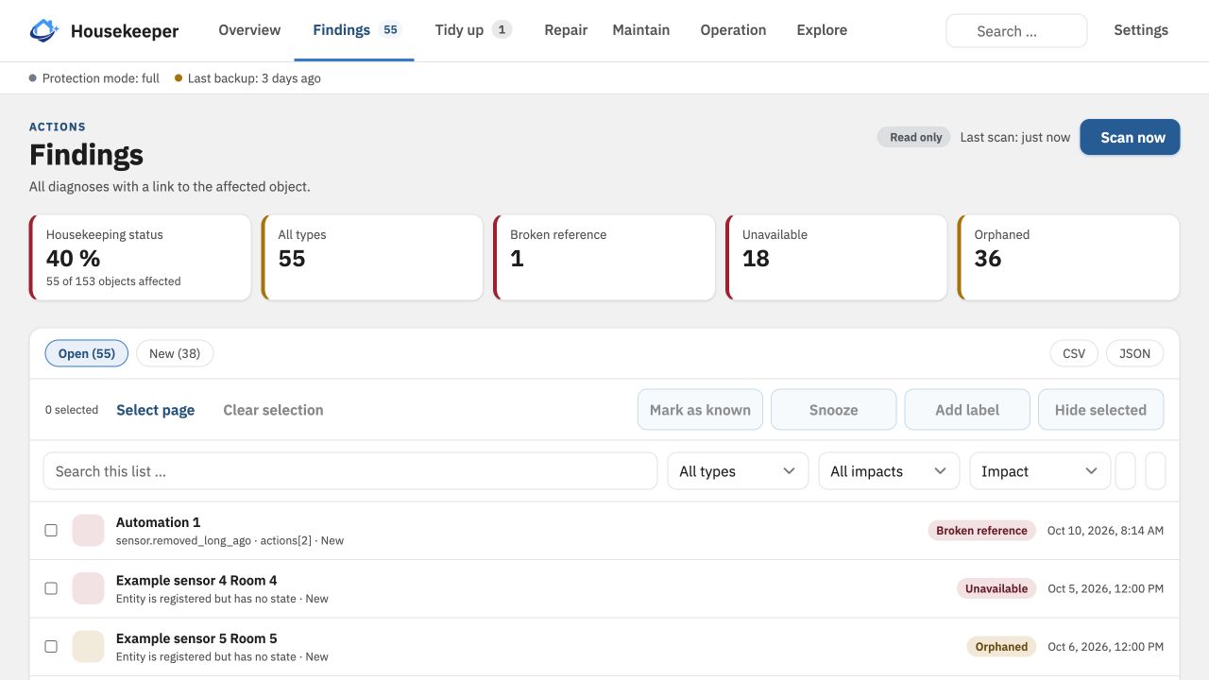Select the Unavailable 18 card
Image resolution: width=1209 pixels, height=680 pixels.
837,258
